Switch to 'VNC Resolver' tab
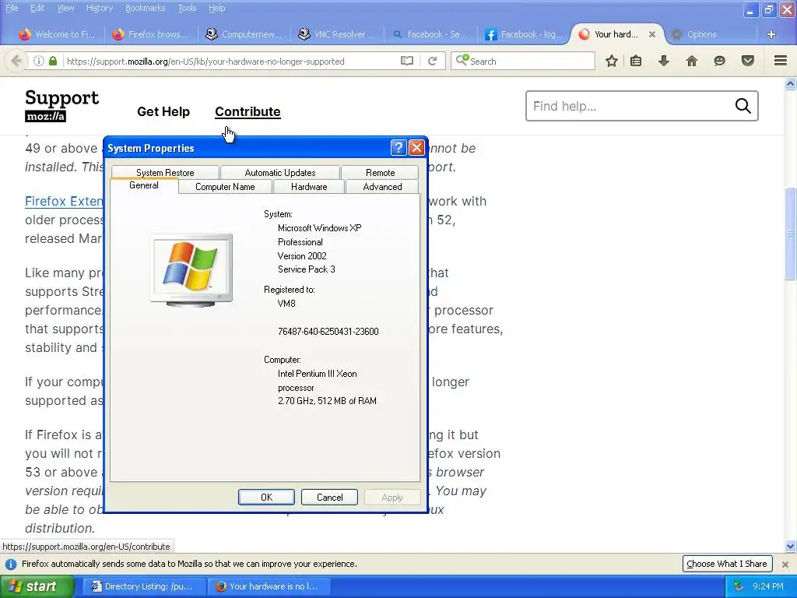The height and width of the screenshot is (598, 797). [x=336, y=34]
